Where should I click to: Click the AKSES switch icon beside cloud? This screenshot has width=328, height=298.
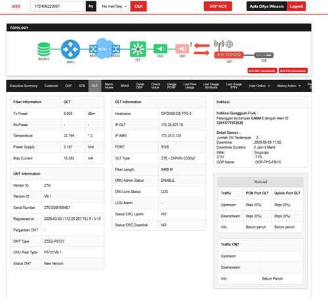pyautogui.click(x=116, y=49)
